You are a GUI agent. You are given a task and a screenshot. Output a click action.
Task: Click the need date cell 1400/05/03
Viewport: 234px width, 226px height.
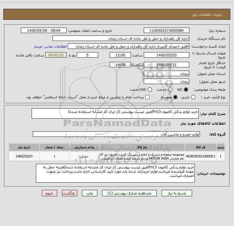[x=24, y=156]
